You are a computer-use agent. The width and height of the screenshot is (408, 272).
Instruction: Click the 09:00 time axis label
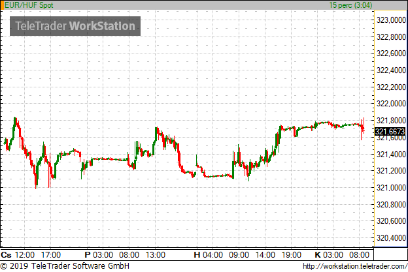coord(239,255)
